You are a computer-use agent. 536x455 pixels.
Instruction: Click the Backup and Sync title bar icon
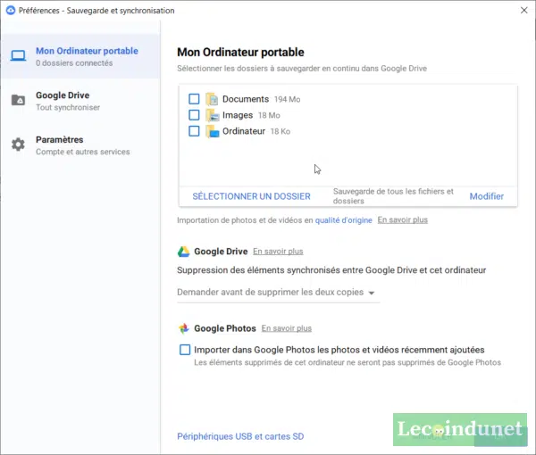tap(11, 10)
